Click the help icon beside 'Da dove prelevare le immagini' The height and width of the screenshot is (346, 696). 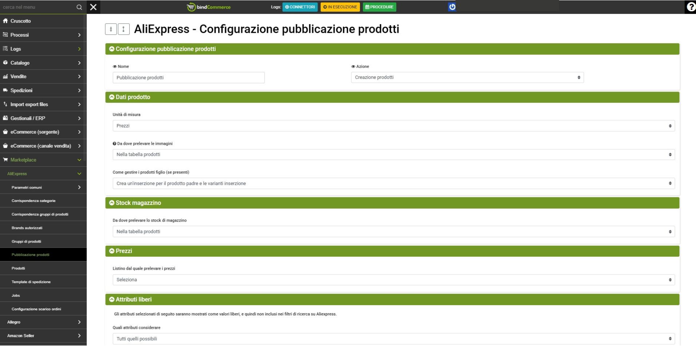[115, 144]
